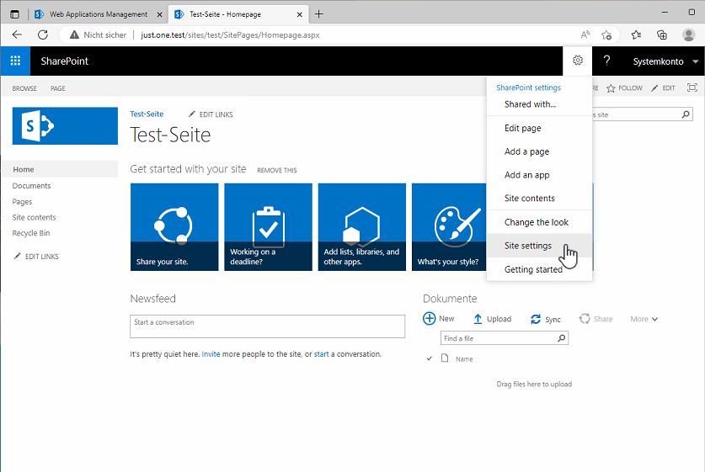Open Documents in left navigation

(31, 185)
